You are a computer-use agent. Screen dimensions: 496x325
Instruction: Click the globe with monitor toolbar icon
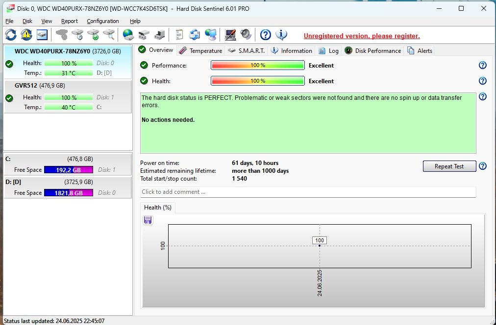click(210, 34)
